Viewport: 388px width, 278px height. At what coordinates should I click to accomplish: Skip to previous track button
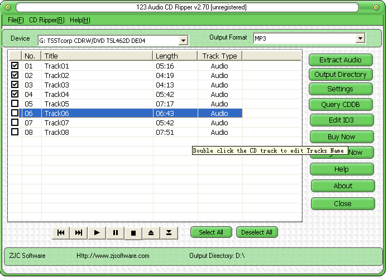[61, 233]
